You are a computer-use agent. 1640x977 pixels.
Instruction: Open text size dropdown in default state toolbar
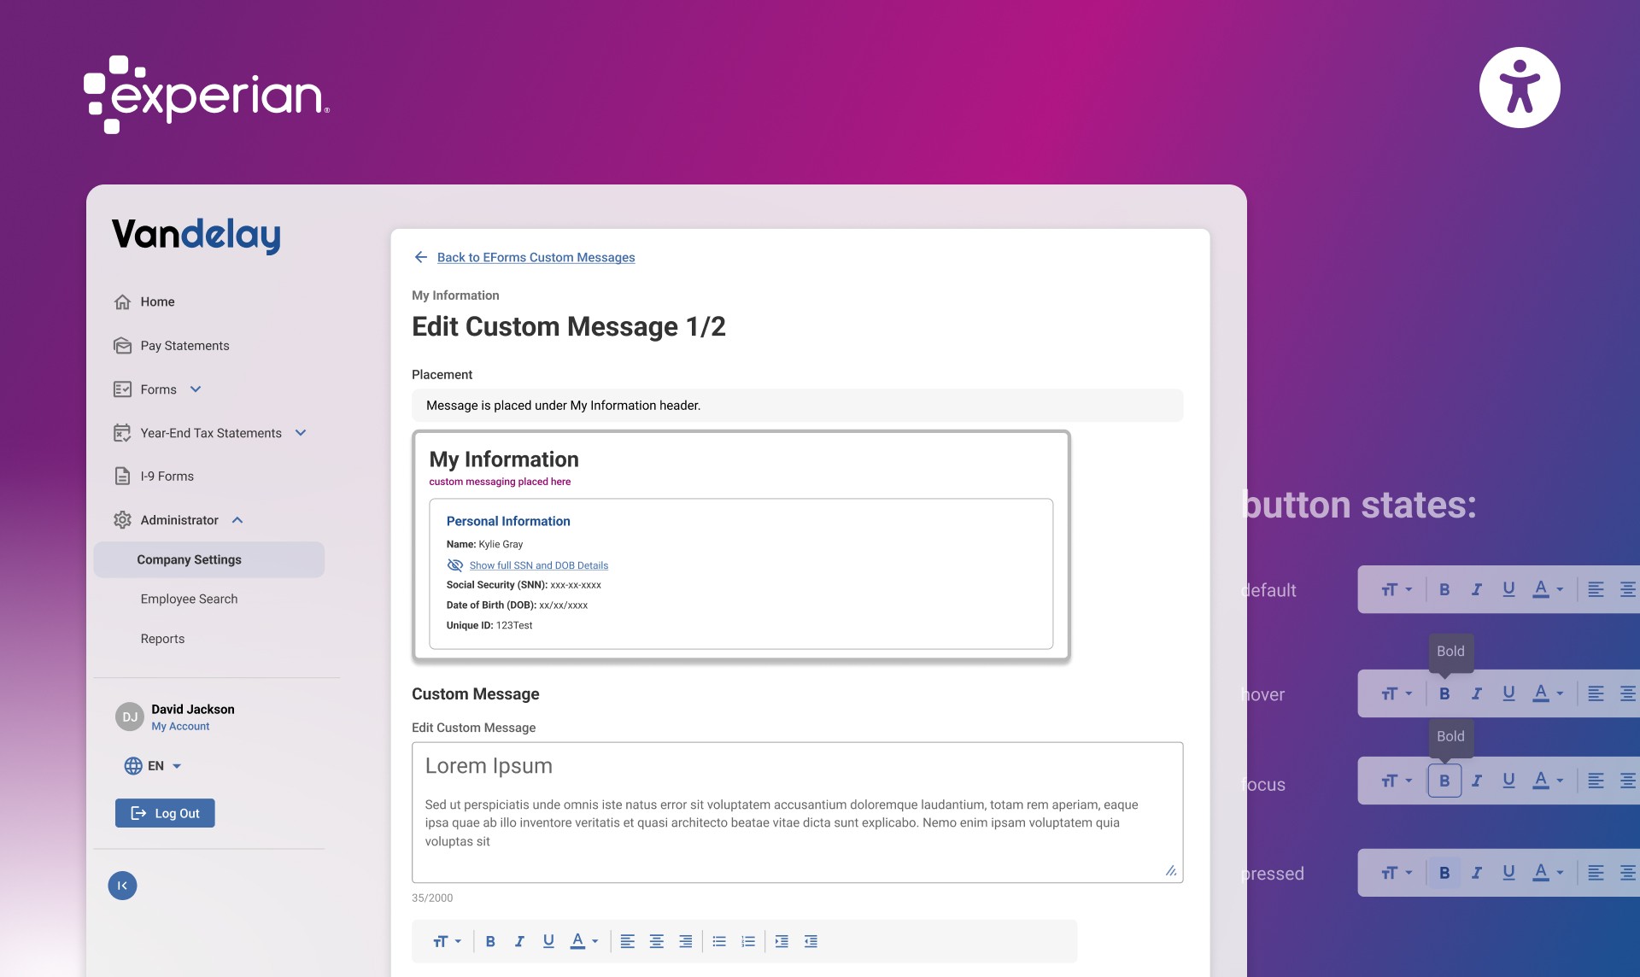(1397, 589)
